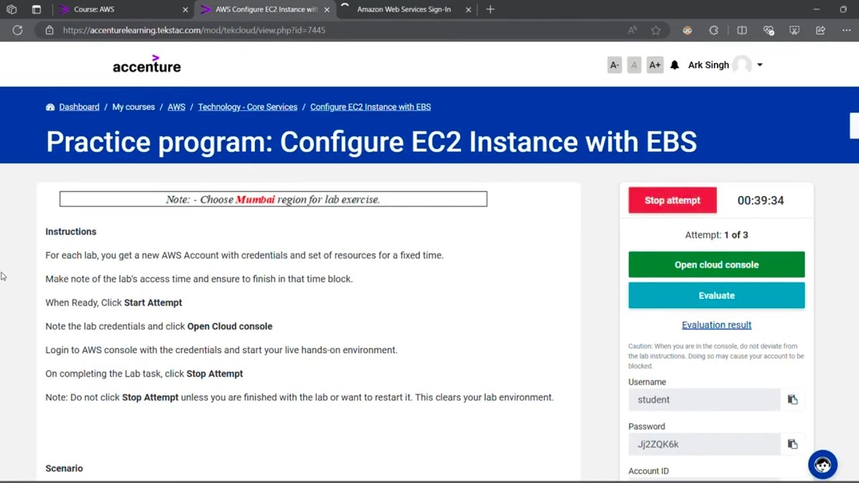
Task: Expand the Ark Singh user menu arrow
Action: tap(760, 65)
